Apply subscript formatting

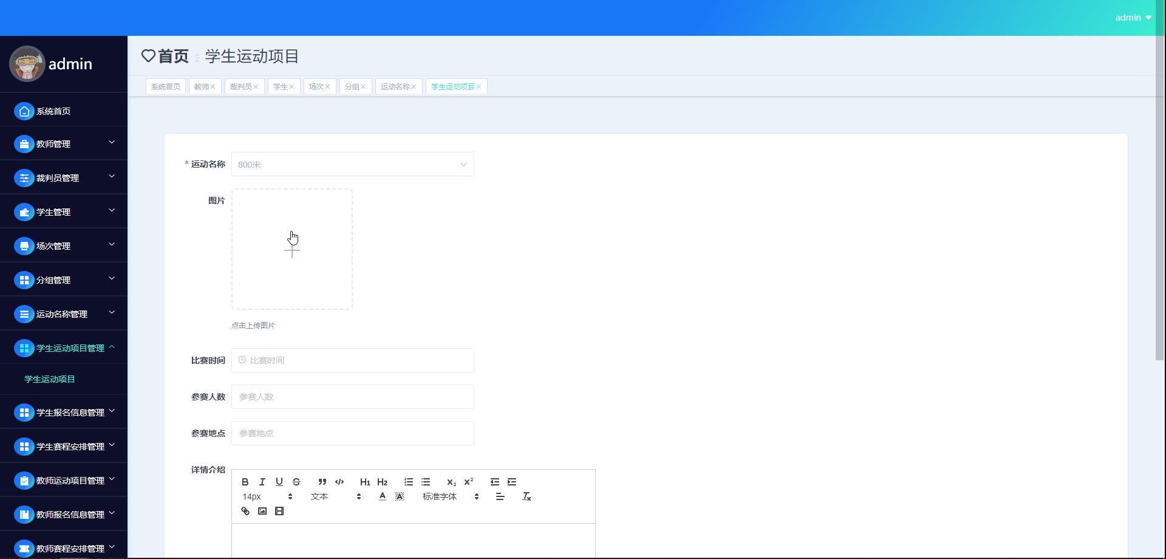tap(451, 482)
